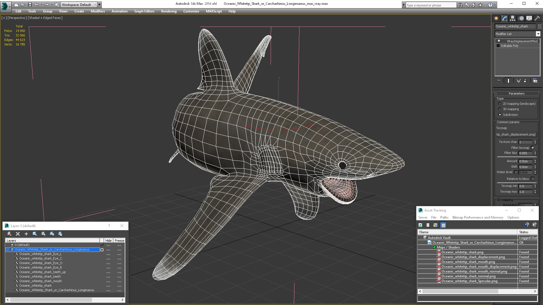Click Add Selected Objects plus icon

26,234
